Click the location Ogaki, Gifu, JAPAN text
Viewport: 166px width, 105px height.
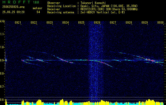[x=109, y=6]
